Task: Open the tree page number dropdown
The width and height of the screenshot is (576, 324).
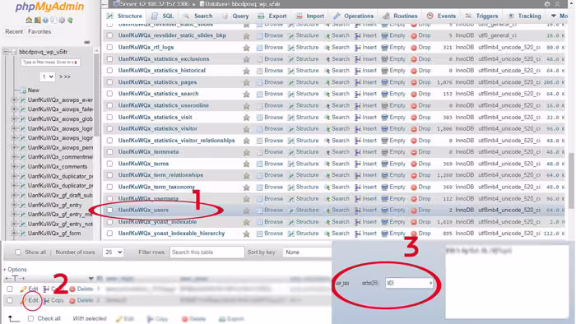Action: pos(48,76)
